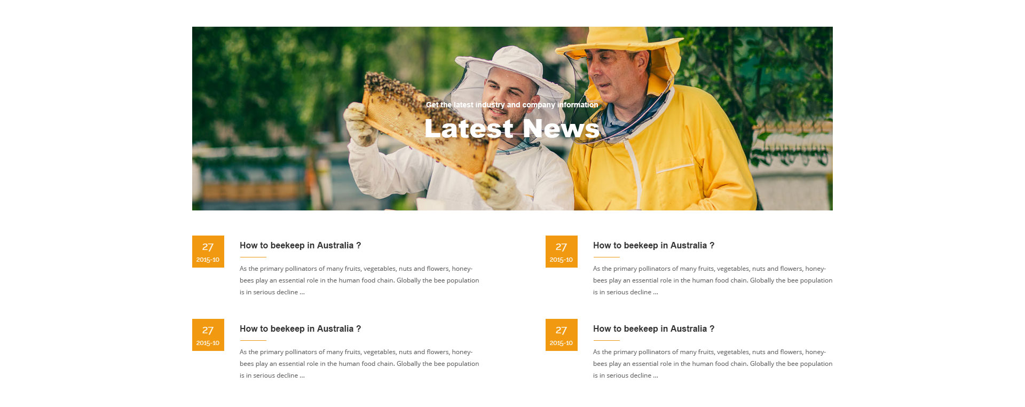Open top-right 'How to beekeep in Australia ?' article
Screen dimensions: 1025x407
(x=653, y=246)
